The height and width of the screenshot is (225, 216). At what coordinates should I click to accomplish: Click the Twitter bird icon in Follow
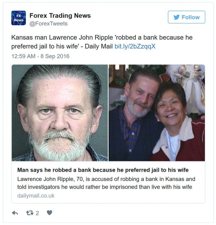[x=176, y=17]
